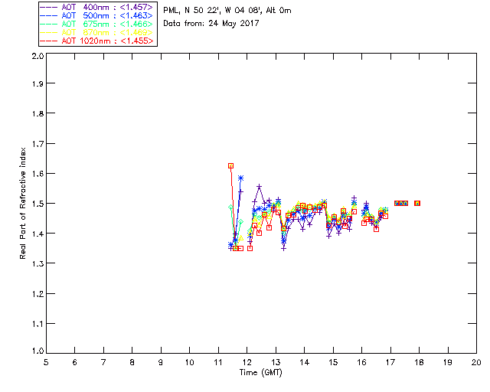
Task: Click the x-axis tick label '9'
Action: coord(161,362)
